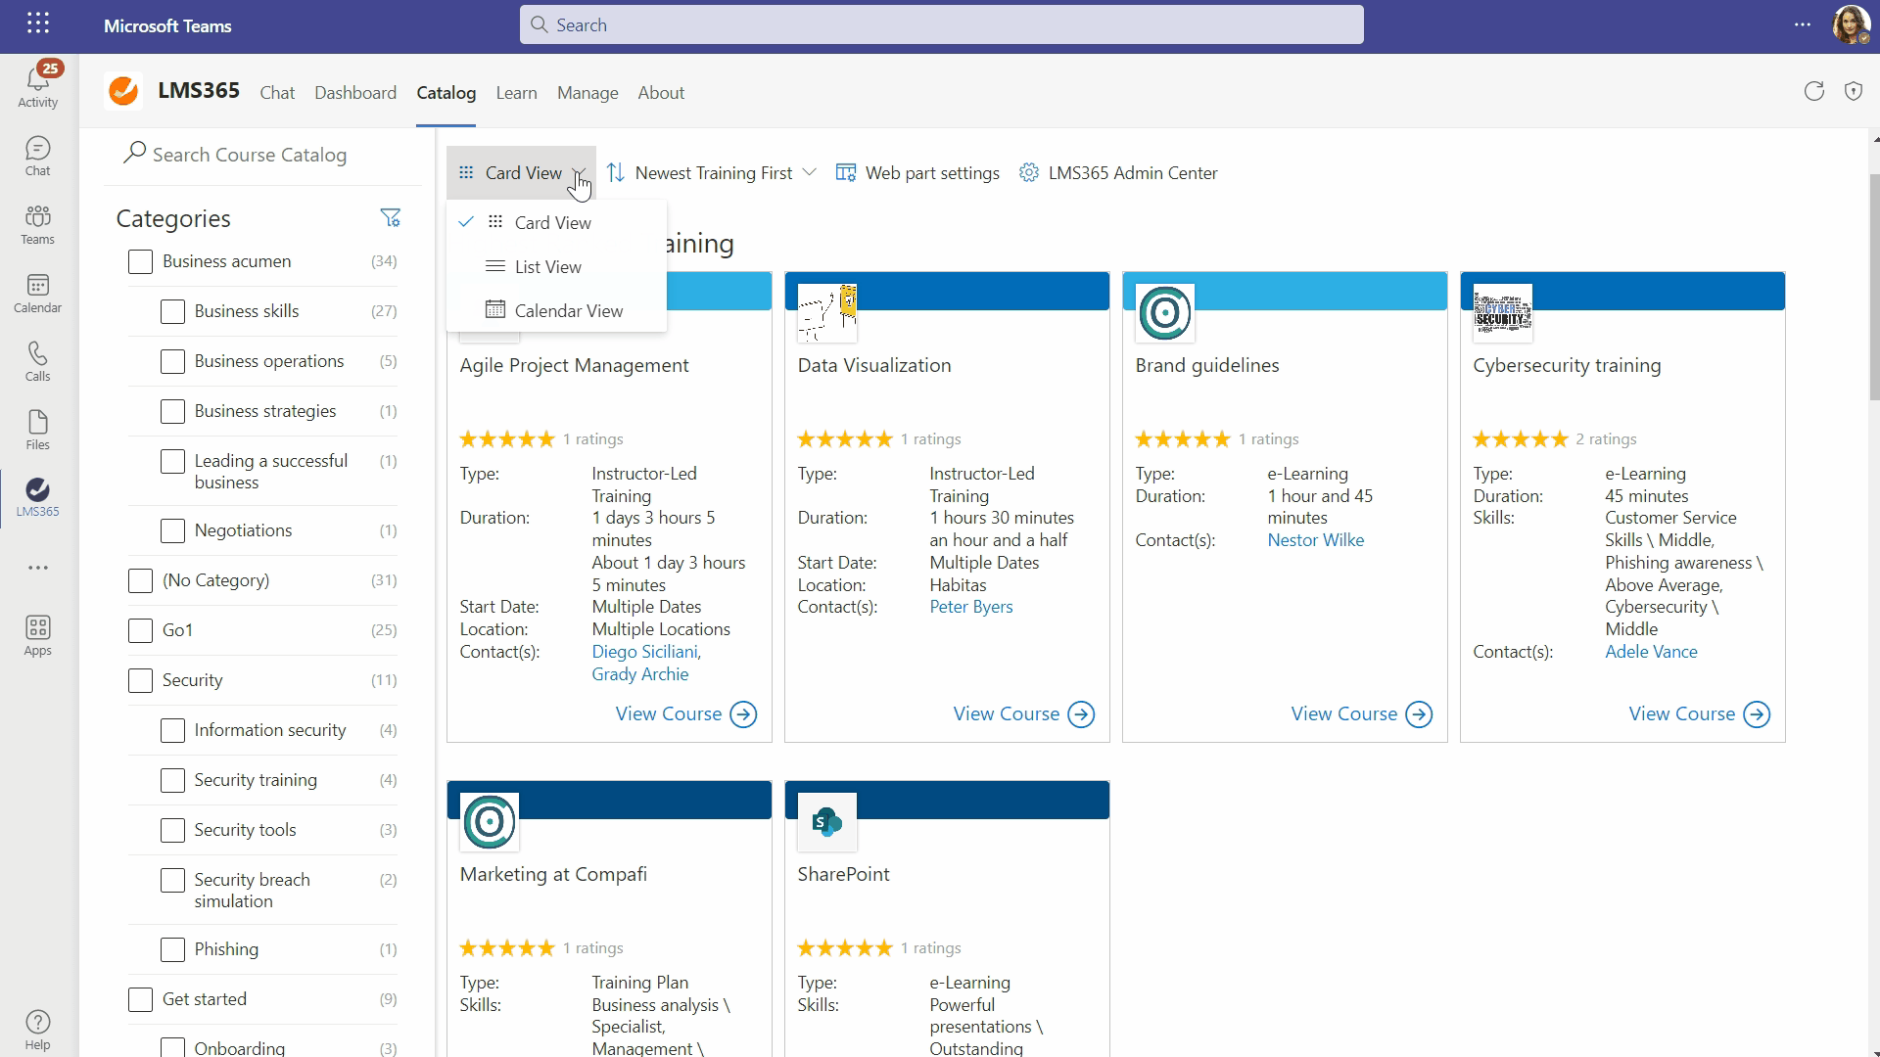Image resolution: width=1880 pixels, height=1057 pixels.
Task: Open contact Adele Vance
Action: click(x=1651, y=652)
